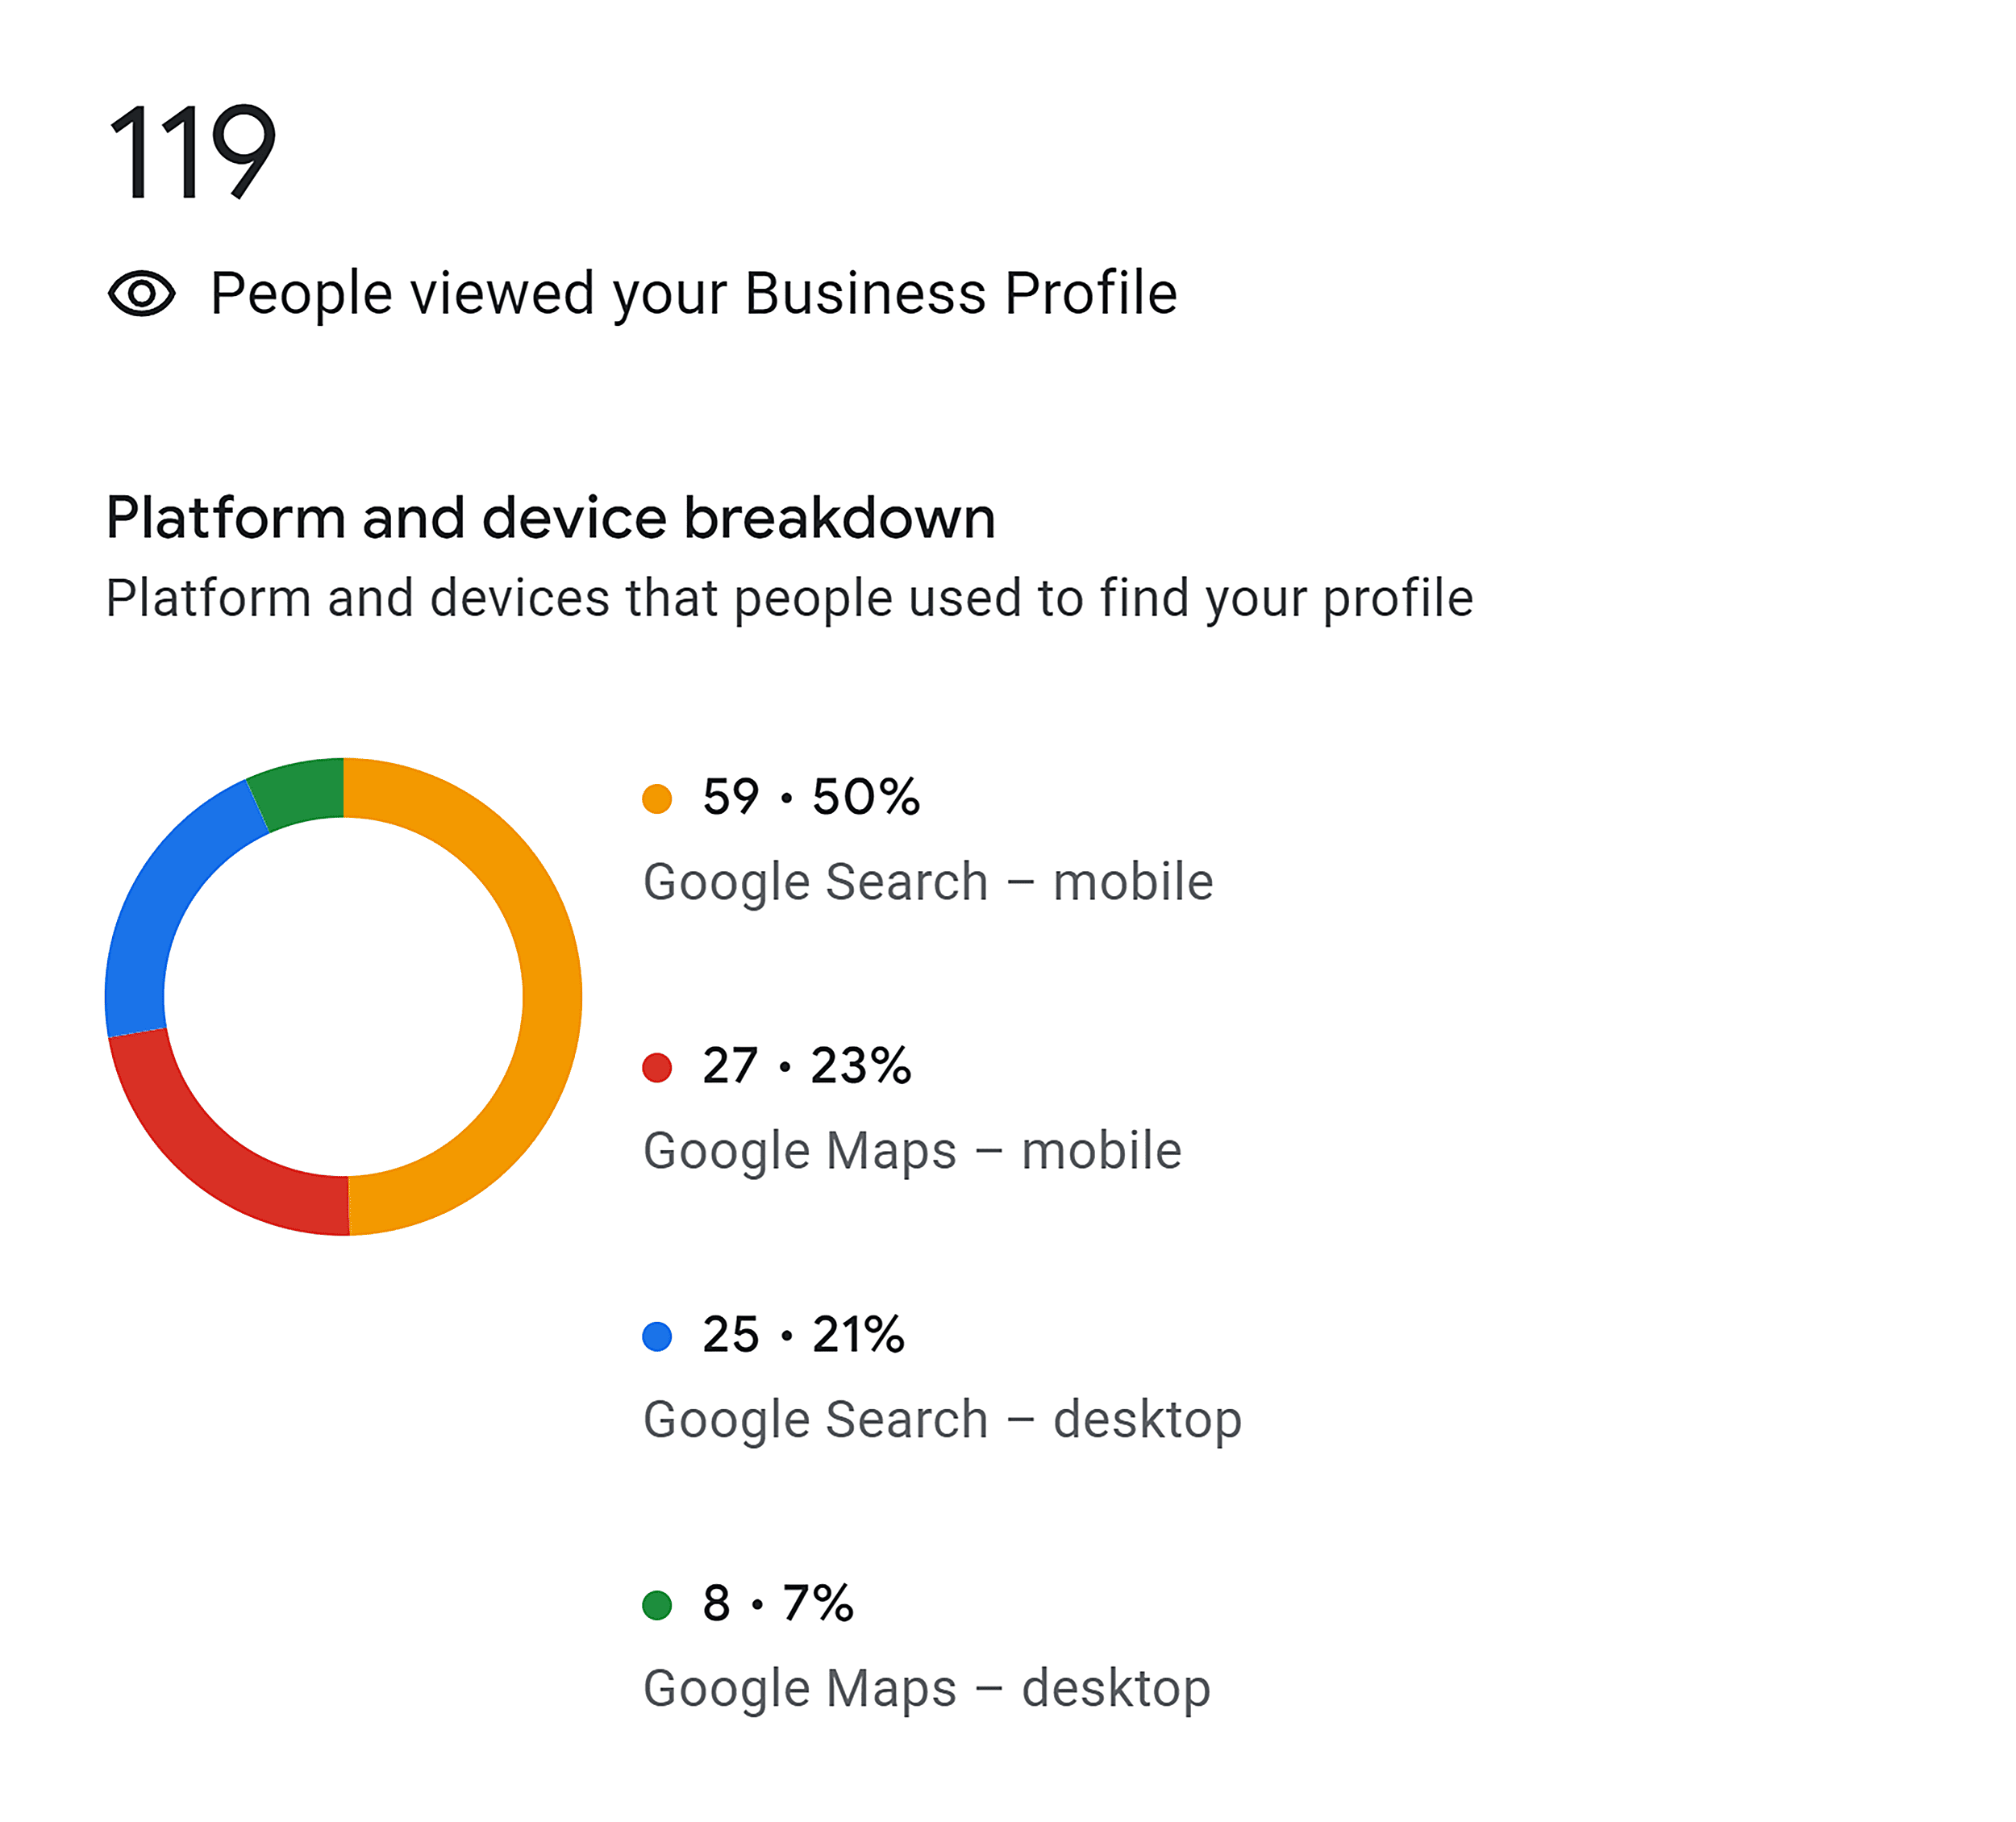The image size is (2016, 1822).
Task: Click 'Google Search – desktop' label
Action: [x=942, y=1420]
